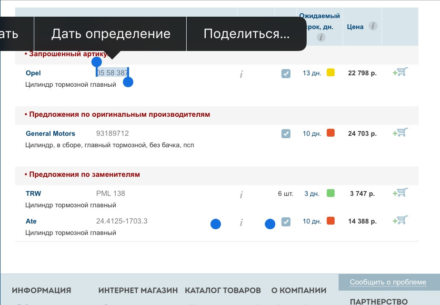This screenshot has height=305, width=440.
Task: Click Сообщить о проблеме link
Action: click(x=388, y=282)
